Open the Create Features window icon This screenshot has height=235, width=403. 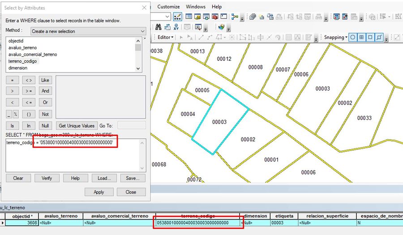(309, 37)
